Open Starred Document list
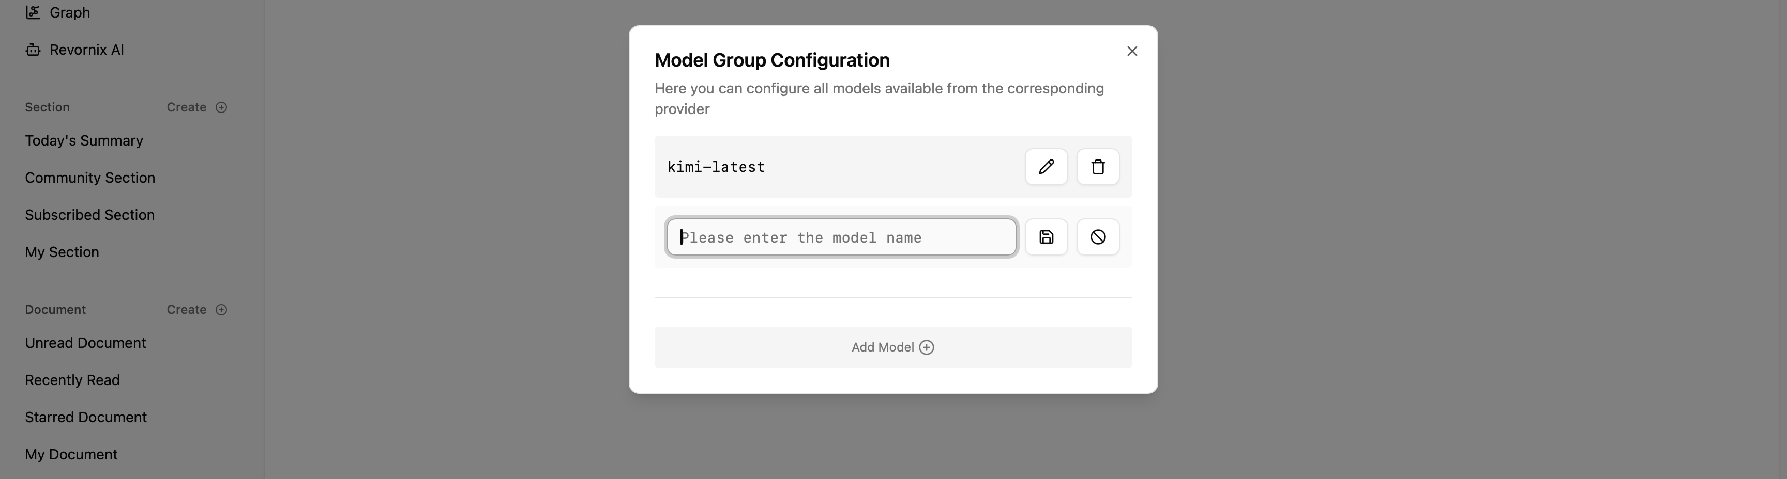 pyautogui.click(x=86, y=418)
